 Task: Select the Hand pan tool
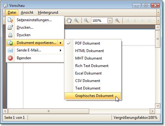[69, 21]
